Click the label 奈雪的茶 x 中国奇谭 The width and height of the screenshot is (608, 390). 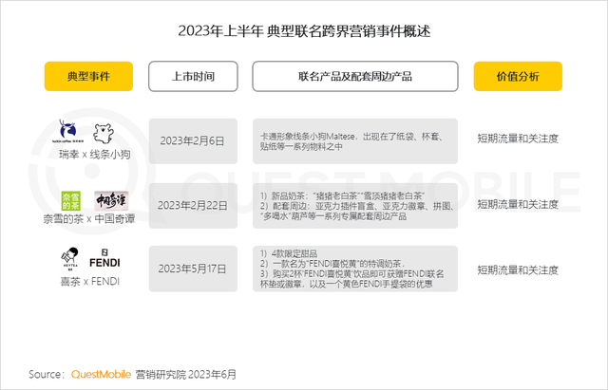point(89,219)
